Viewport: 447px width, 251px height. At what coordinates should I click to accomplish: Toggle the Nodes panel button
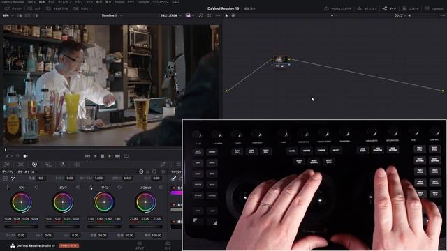389,9
